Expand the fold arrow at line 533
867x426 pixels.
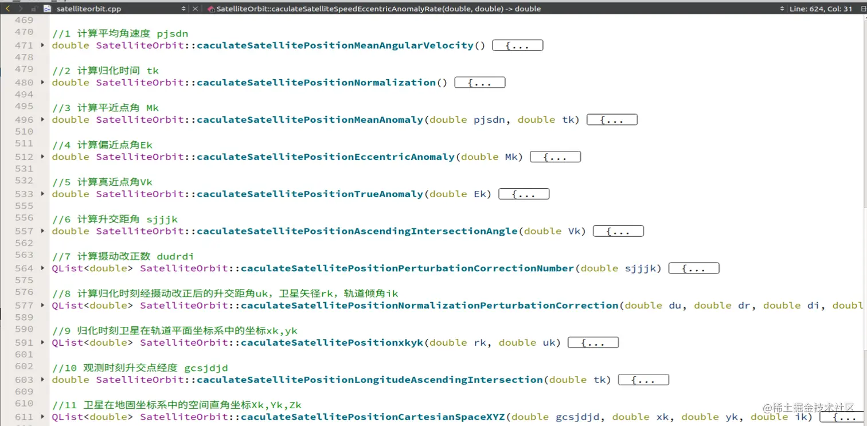pos(42,194)
